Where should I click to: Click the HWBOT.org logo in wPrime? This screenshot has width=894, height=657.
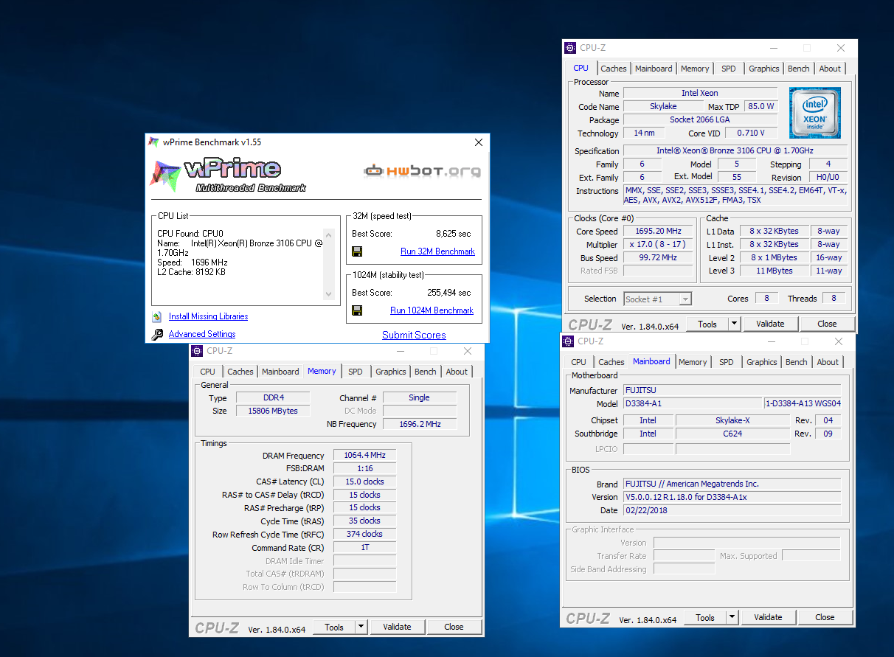coord(422,171)
